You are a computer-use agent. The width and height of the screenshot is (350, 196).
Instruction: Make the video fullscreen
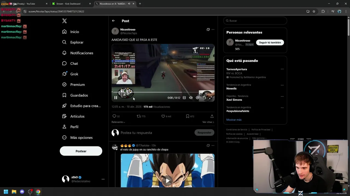pyautogui.click(x=211, y=98)
